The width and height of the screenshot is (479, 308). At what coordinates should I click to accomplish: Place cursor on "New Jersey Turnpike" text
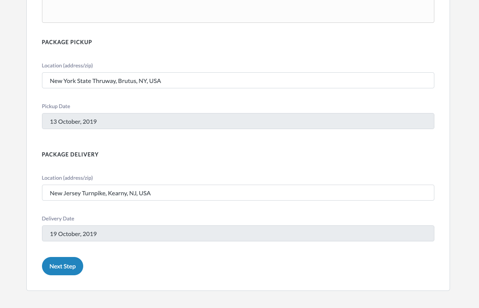(78, 193)
